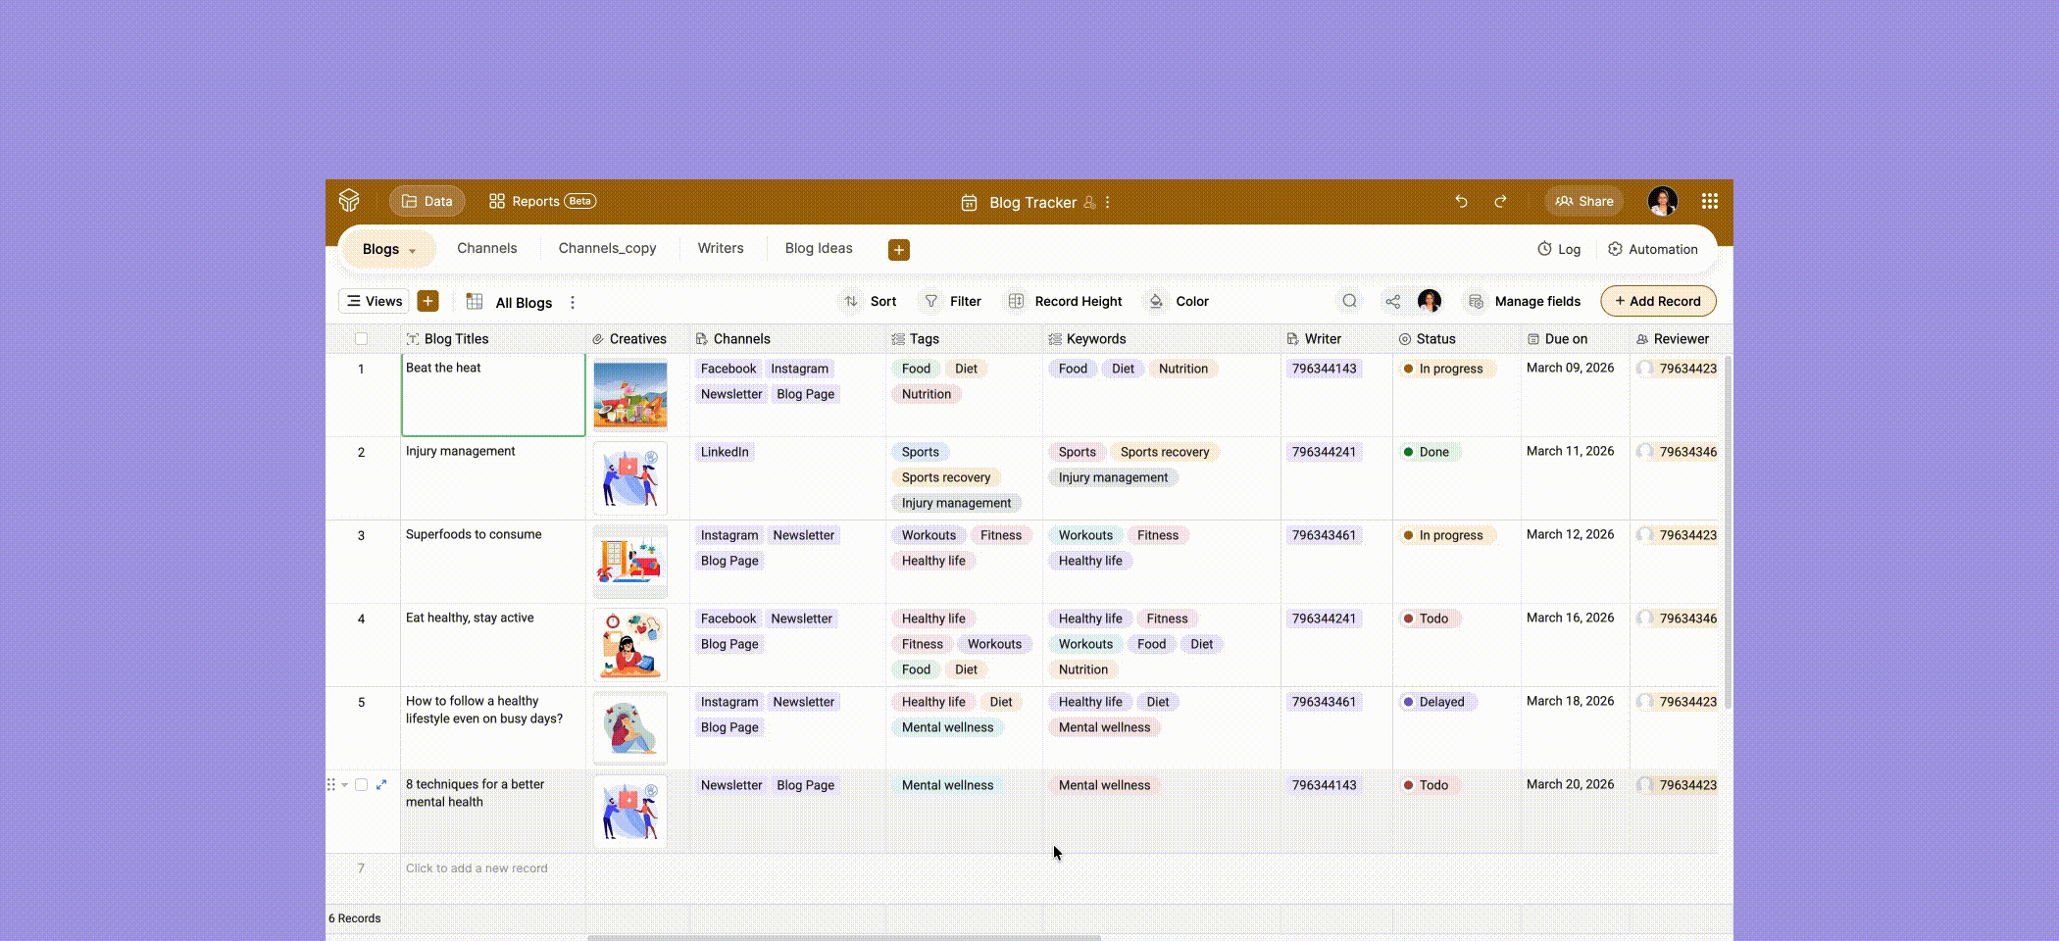Open the Beat the heat creative thumbnail
2059x941 pixels.
point(629,395)
